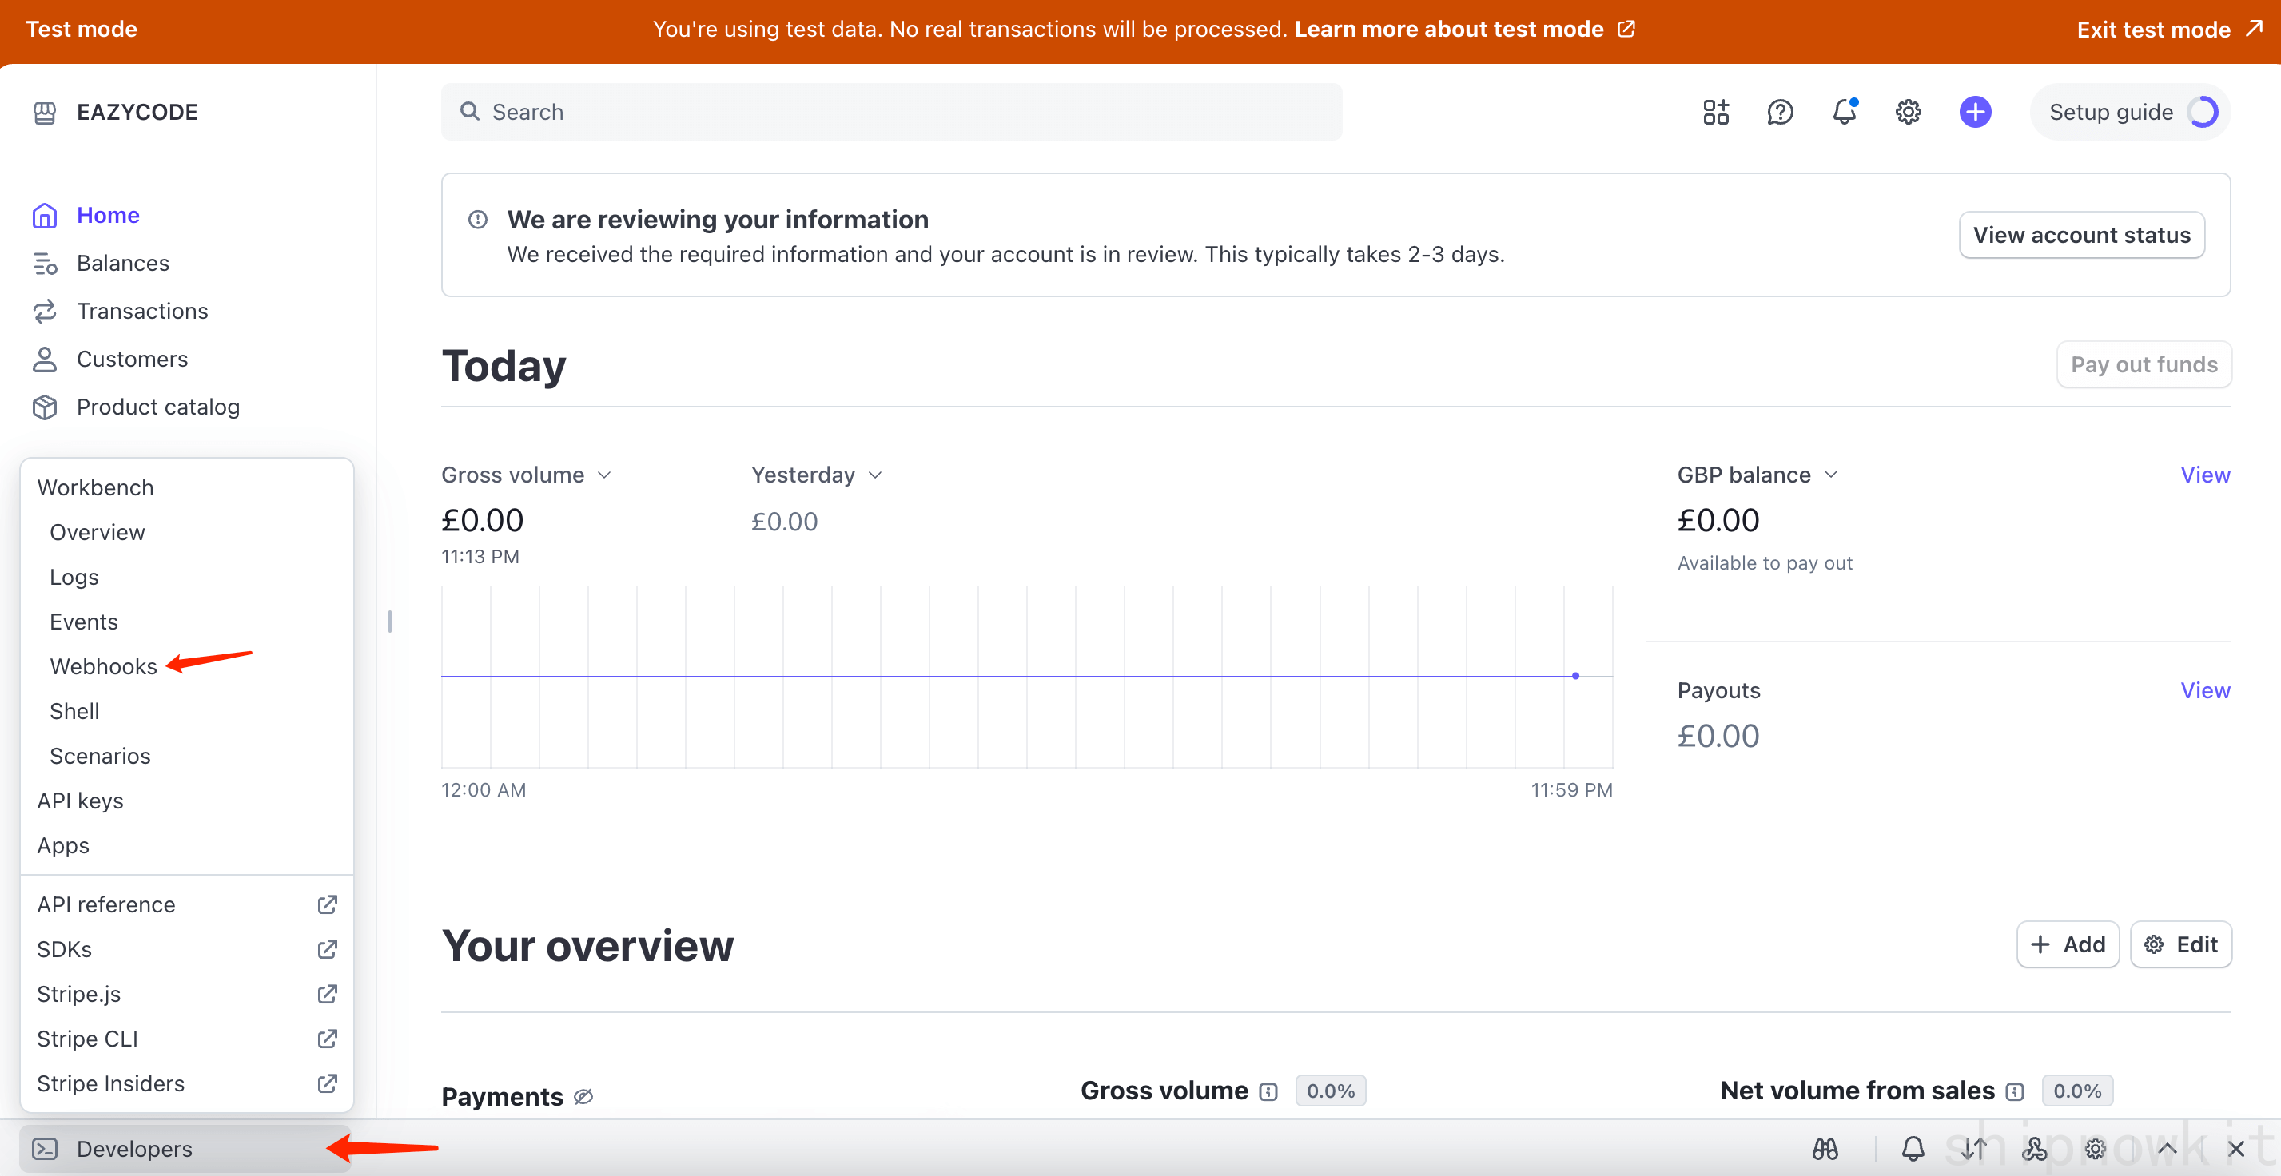Click the Developers bell events icon
This screenshot has width=2281, height=1176.
point(1913,1148)
